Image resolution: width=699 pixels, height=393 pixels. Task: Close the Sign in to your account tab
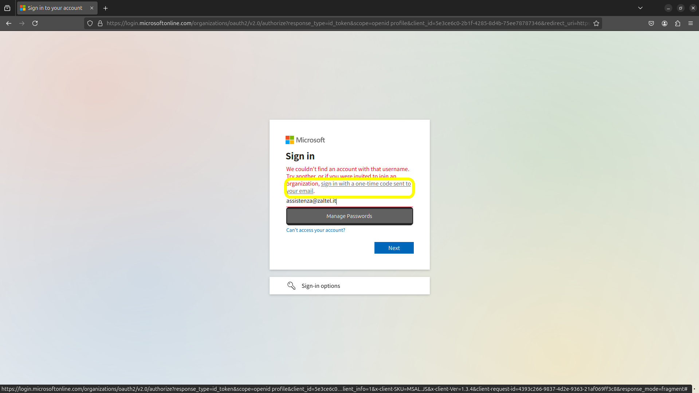pos(92,8)
